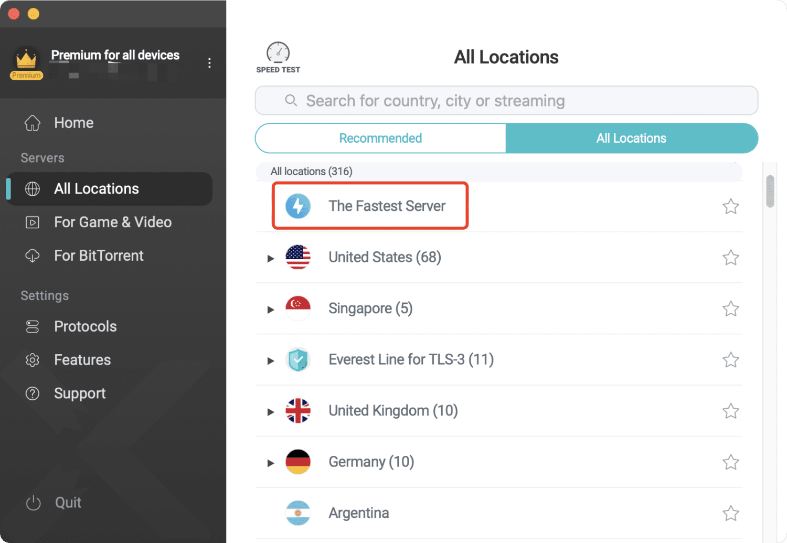Click the lightning bolt Fastest Server icon
Viewport: 787px width, 543px height.
[298, 206]
